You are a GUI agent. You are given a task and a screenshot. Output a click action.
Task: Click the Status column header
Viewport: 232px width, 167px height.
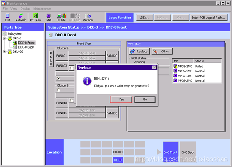[x=207, y=61]
